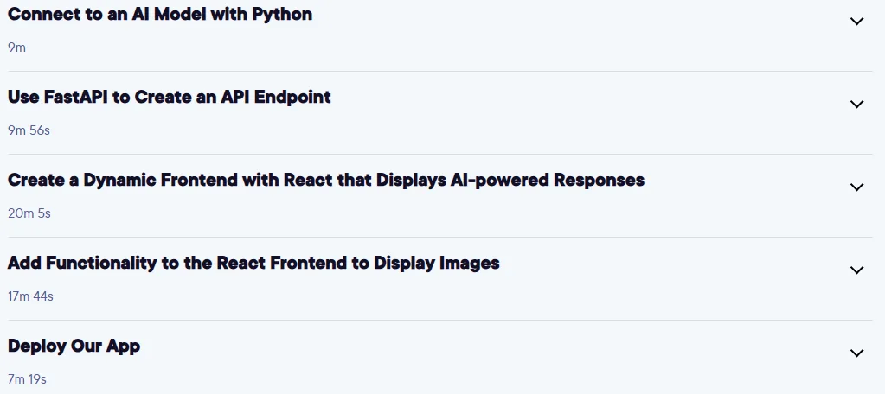Select the 'Add Functionality to the React Frontend' heading
885x394 pixels.
click(253, 264)
